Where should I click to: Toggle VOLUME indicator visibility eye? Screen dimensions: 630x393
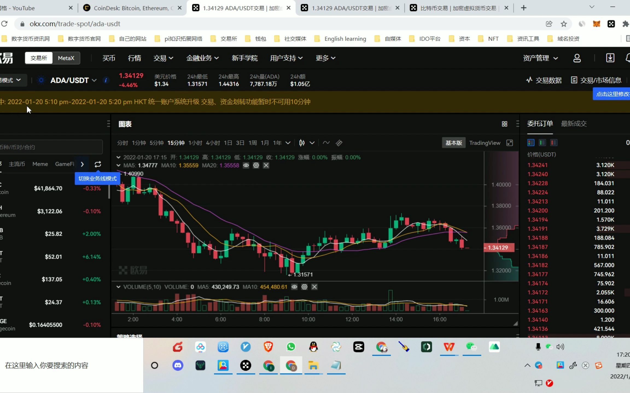tap(294, 287)
